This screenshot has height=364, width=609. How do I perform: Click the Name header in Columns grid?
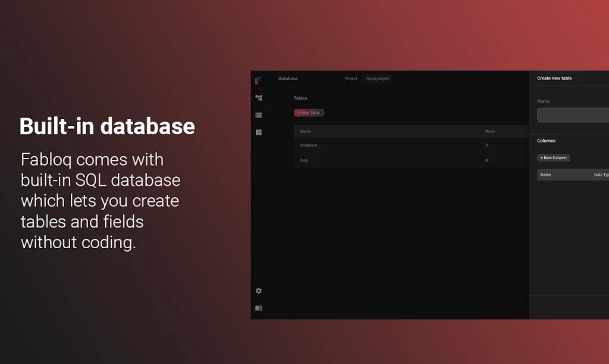[x=545, y=175]
